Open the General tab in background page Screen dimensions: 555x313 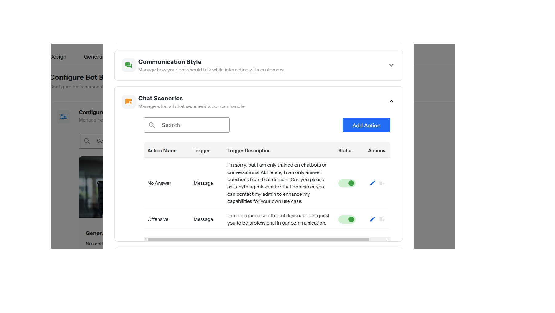(93, 57)
